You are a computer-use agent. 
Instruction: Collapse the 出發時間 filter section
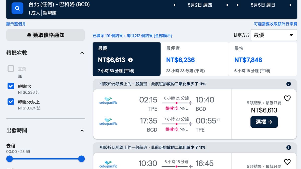pyautogui.click(x=82, y=130)
